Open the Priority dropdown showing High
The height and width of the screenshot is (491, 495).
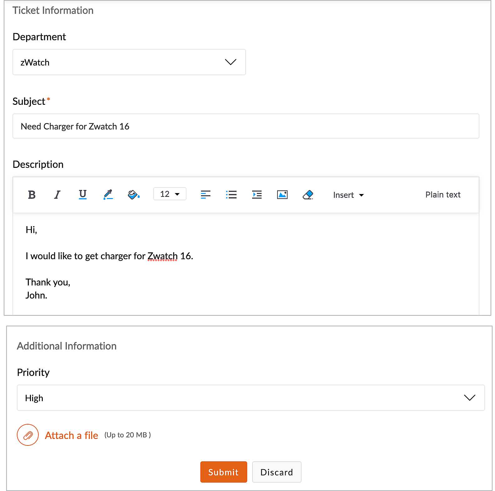tap(251, 398)
